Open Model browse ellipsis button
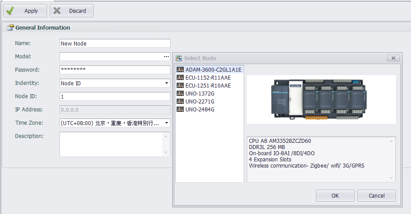 coord(166,57)
